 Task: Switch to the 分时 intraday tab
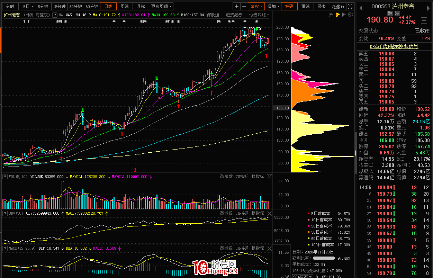click(x=10, y=7)
